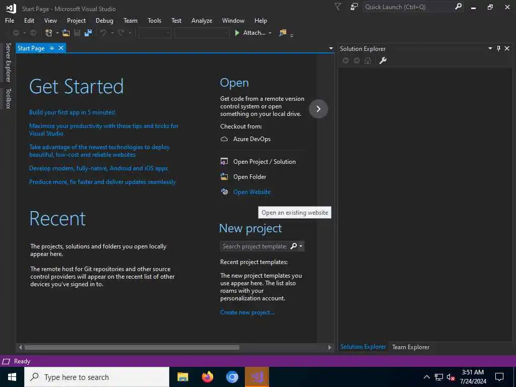Click the Send Feedback icon
This screenshot has height=387, width=516.
tap(354, 7)
